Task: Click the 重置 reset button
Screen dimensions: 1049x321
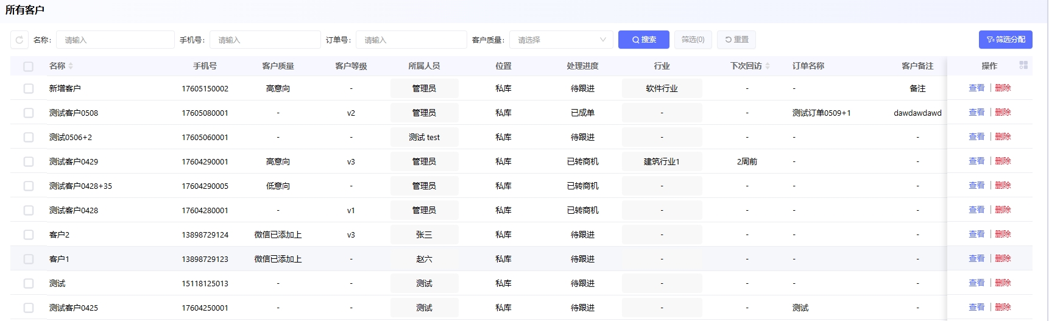Action: coord(736,40)
